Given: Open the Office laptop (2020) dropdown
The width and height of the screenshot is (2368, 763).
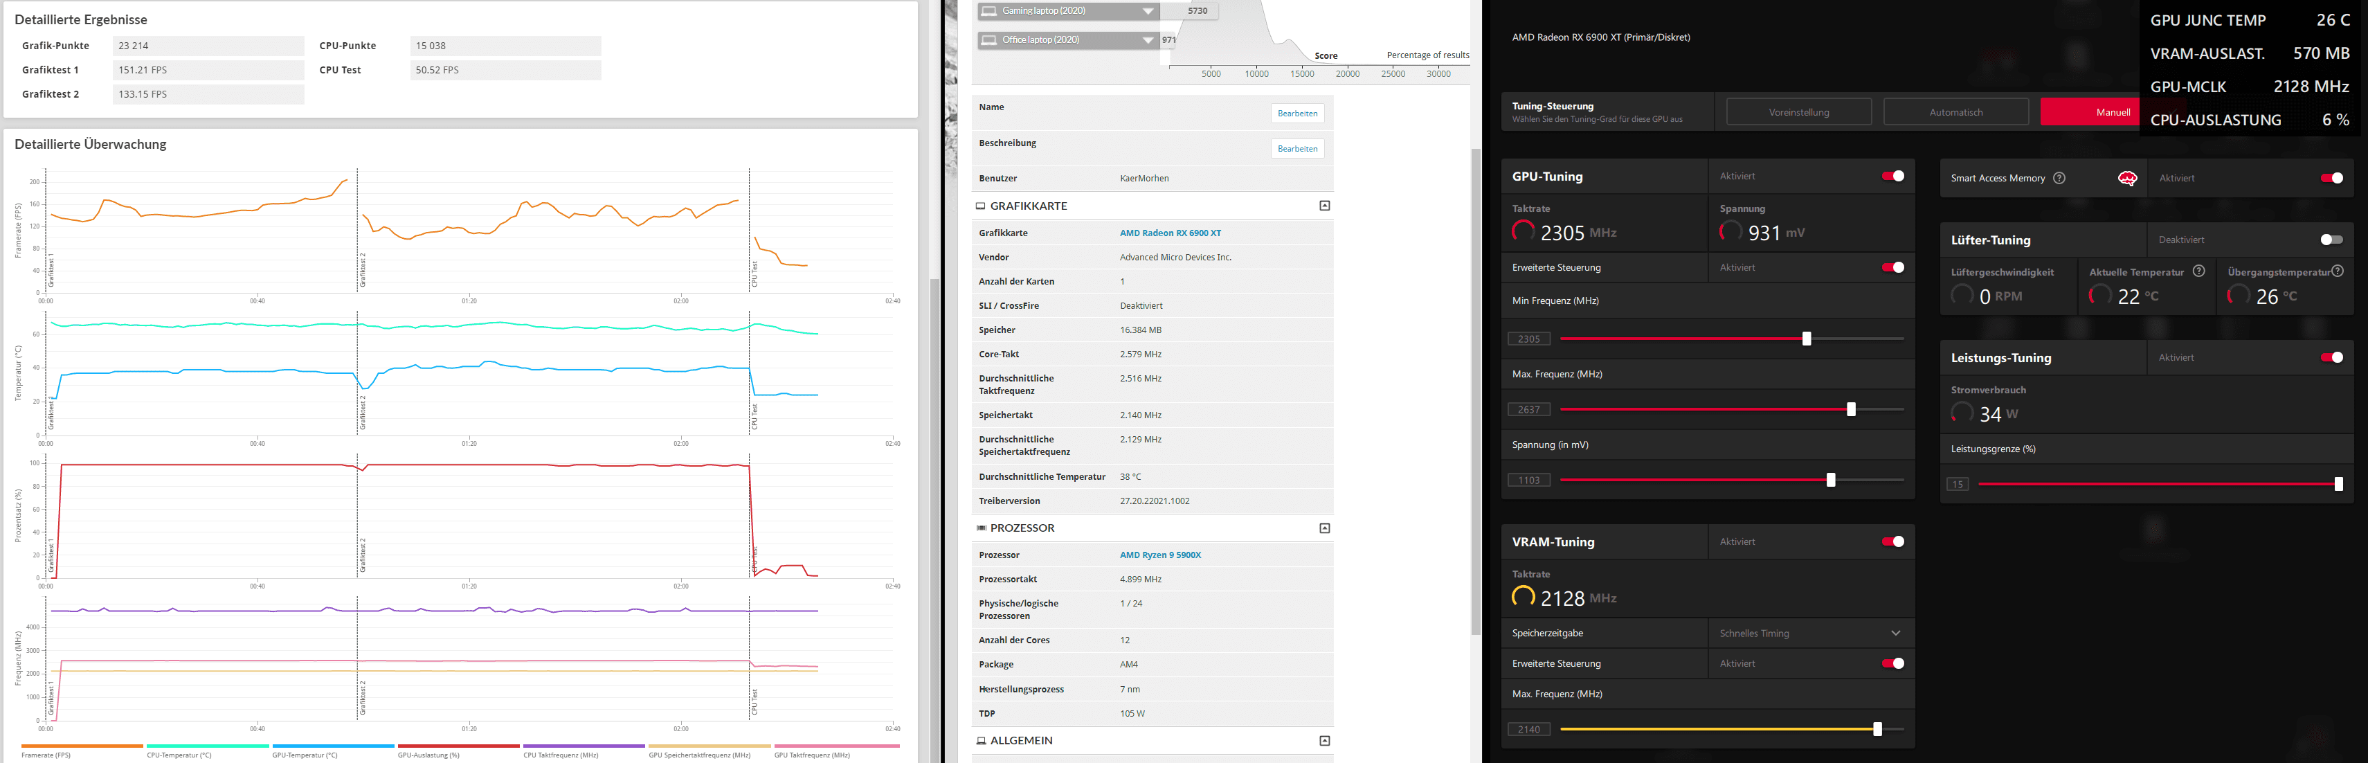Looking at the screenshot, I should click(1148, 39).
